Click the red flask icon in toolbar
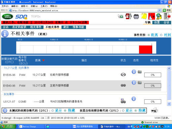 [x=151, y=16]
